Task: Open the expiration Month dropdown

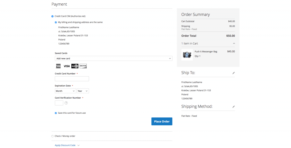Action: pyautogui.click(x=65, y=91)
